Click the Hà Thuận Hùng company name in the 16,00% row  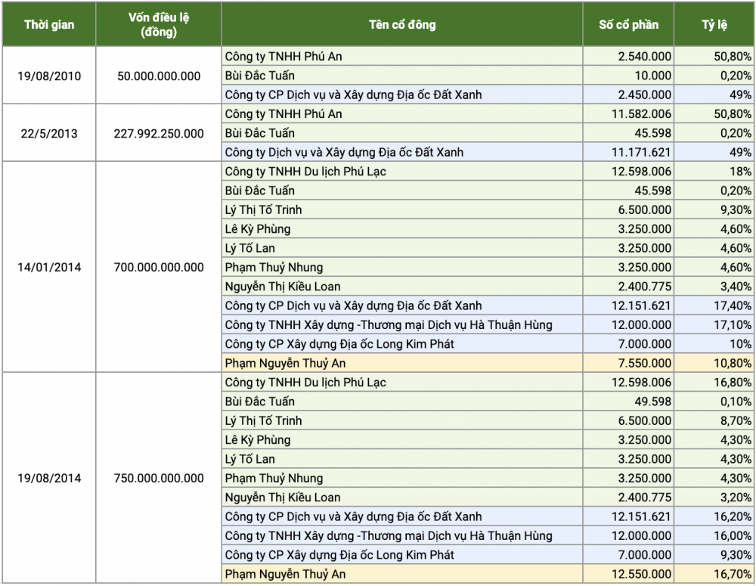tap(388, 536)
